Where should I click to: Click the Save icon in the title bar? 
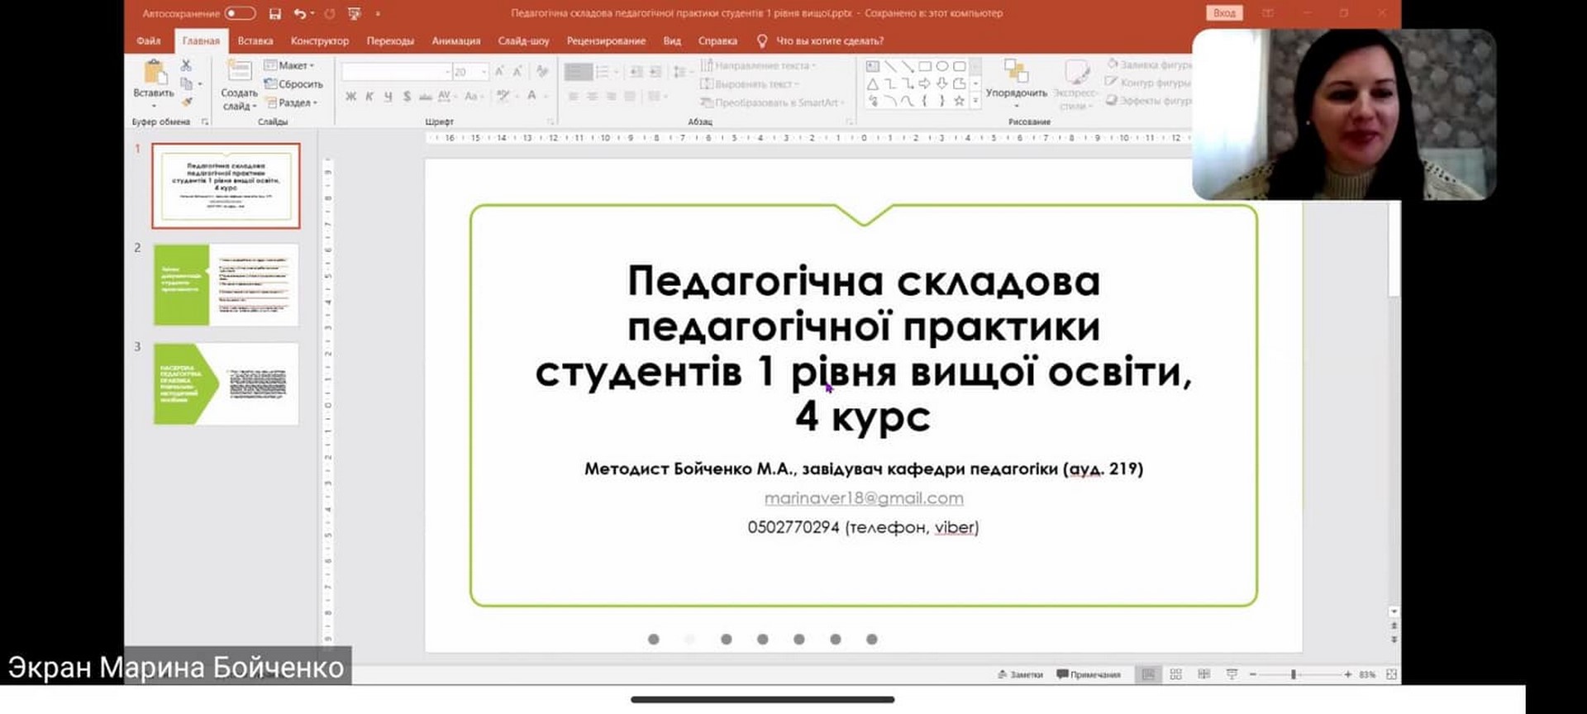[275, 14]
